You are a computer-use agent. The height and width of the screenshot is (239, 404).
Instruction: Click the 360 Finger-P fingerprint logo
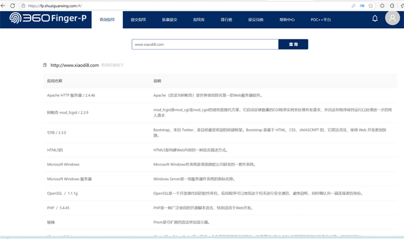(48, 18)
